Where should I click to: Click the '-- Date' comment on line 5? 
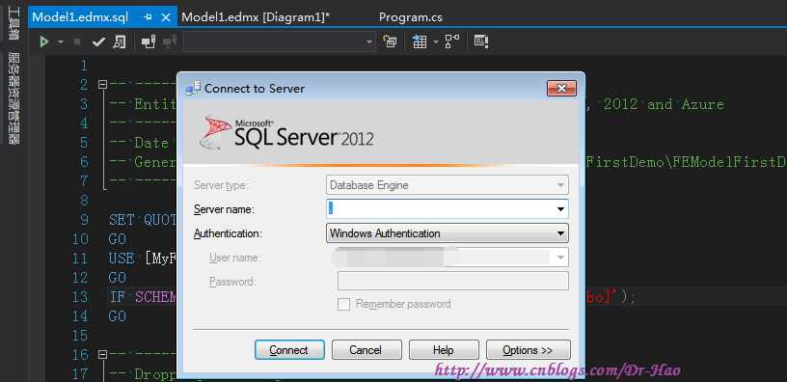tap(139, 143)
